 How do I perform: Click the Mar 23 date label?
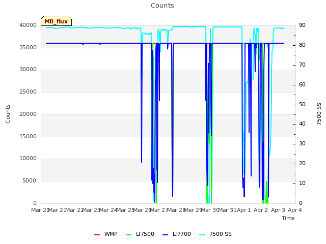(x=92, y=210)
